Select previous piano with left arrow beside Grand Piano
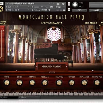The width and height of the screenshot is (103, 103). 37,67
